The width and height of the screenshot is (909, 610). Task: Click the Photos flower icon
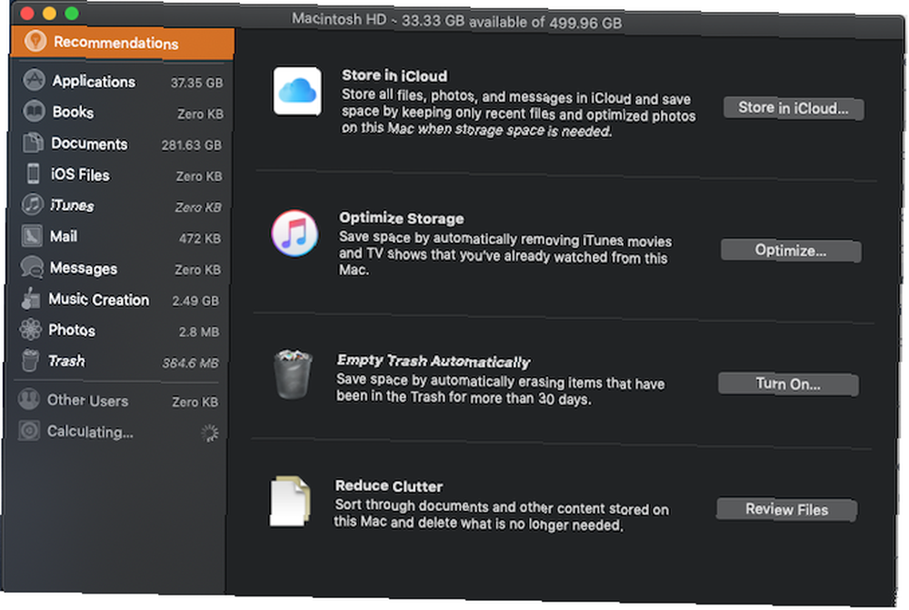coord(30,329)
